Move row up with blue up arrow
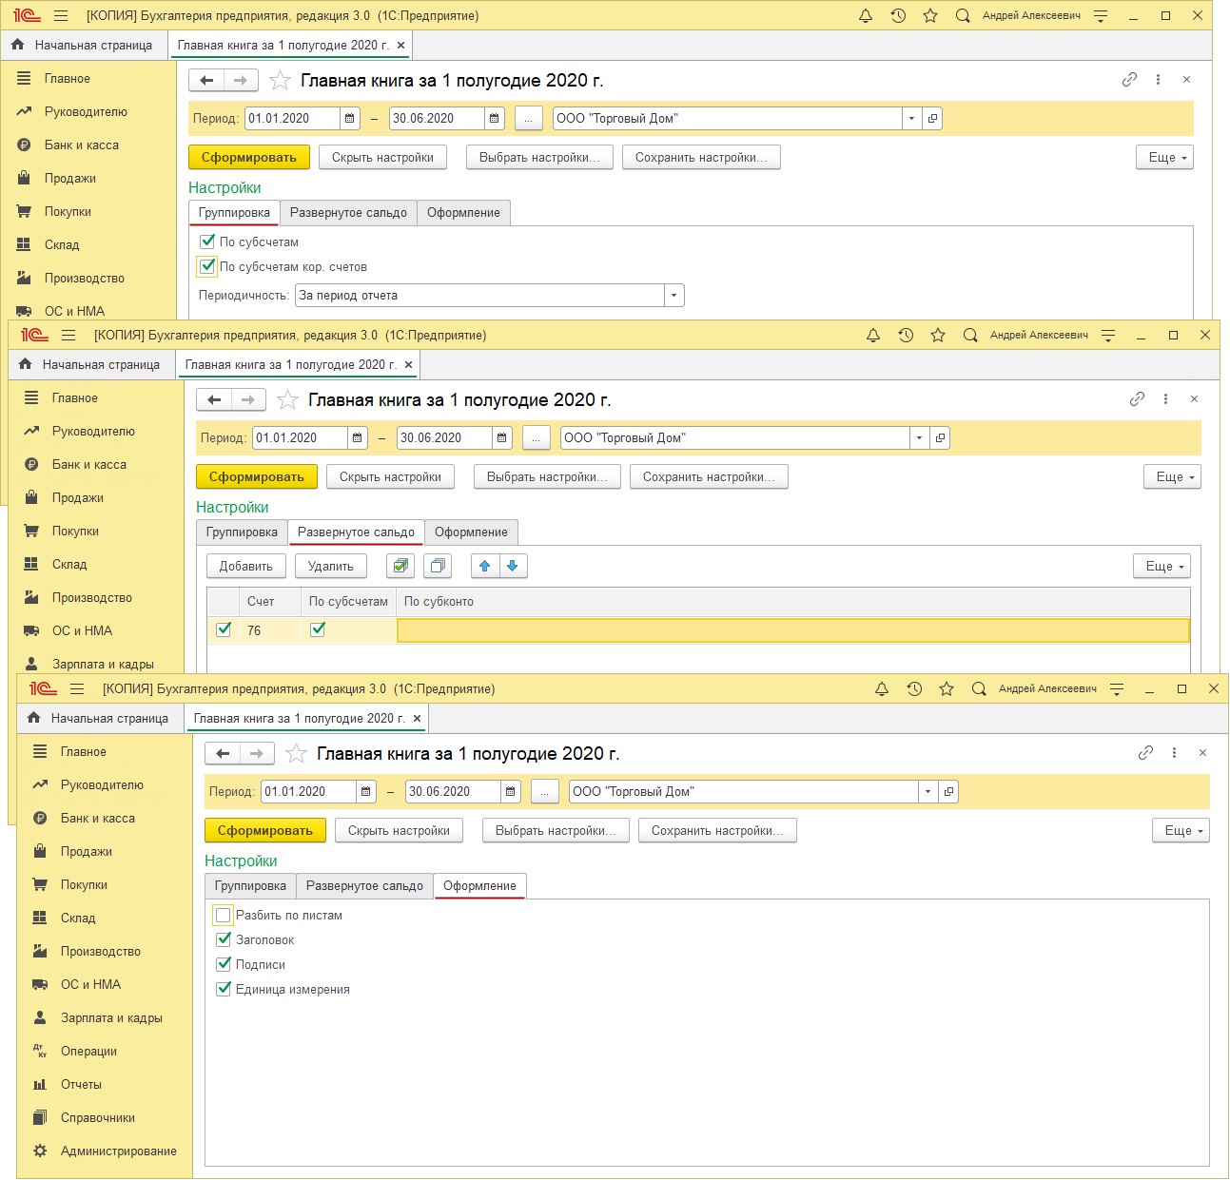 [x=485, y=566]
